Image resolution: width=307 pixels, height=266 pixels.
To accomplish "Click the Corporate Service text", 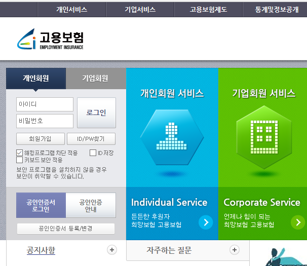I will coord(262,202).
